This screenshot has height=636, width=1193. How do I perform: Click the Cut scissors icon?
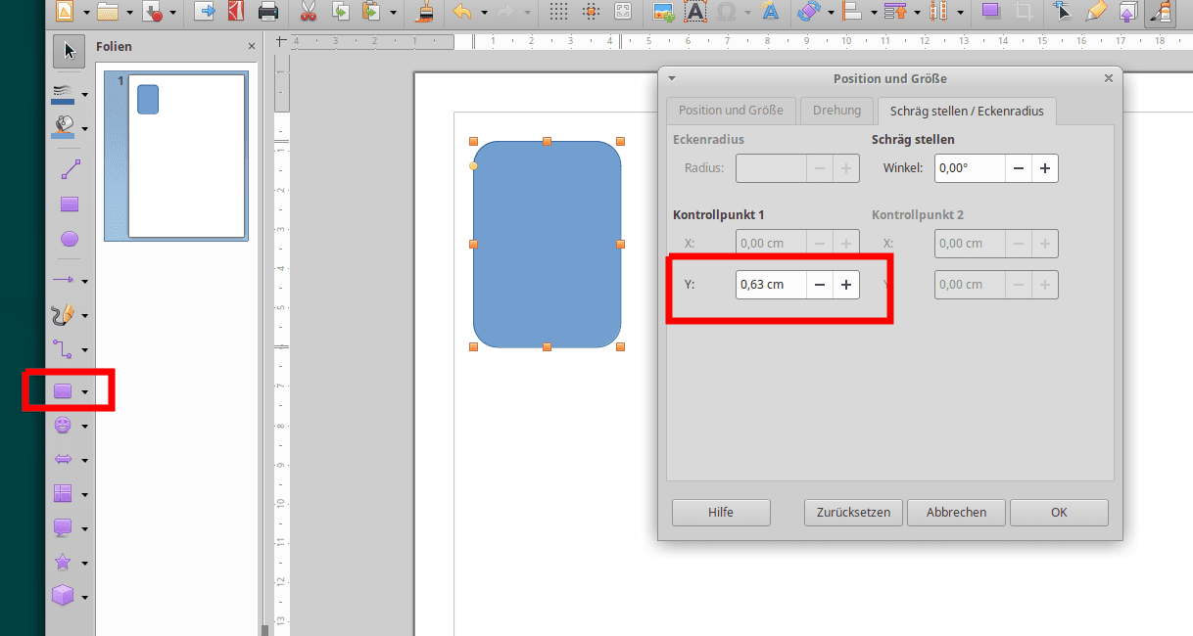[309, 12]
